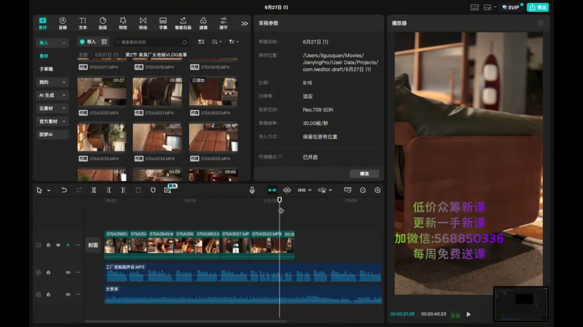Toggle lock on the 兰亭序 audio track
This screenshot has width=583, height=327.
point(48,294)
